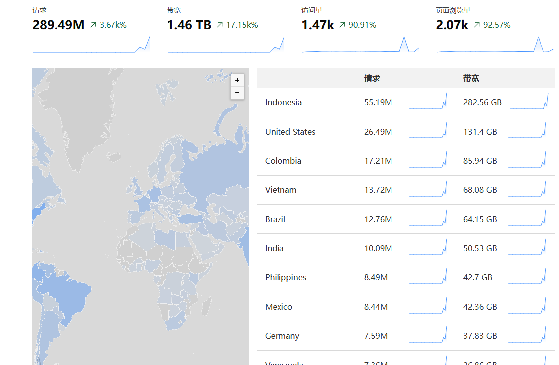Viewport: 559px width, 365px height.
Task: Click the 带宽 total sparkline chart
Action: pos(226,45)
